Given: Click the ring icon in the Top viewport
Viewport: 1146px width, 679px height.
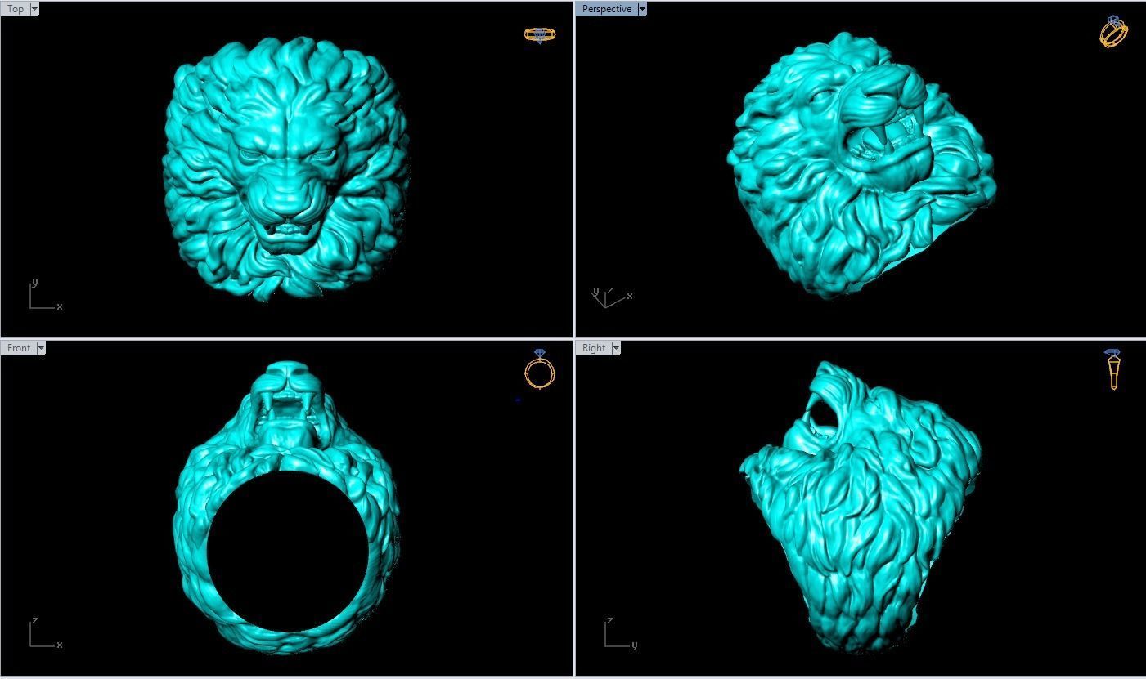Looking at the screenshot, I should (540, 35).
